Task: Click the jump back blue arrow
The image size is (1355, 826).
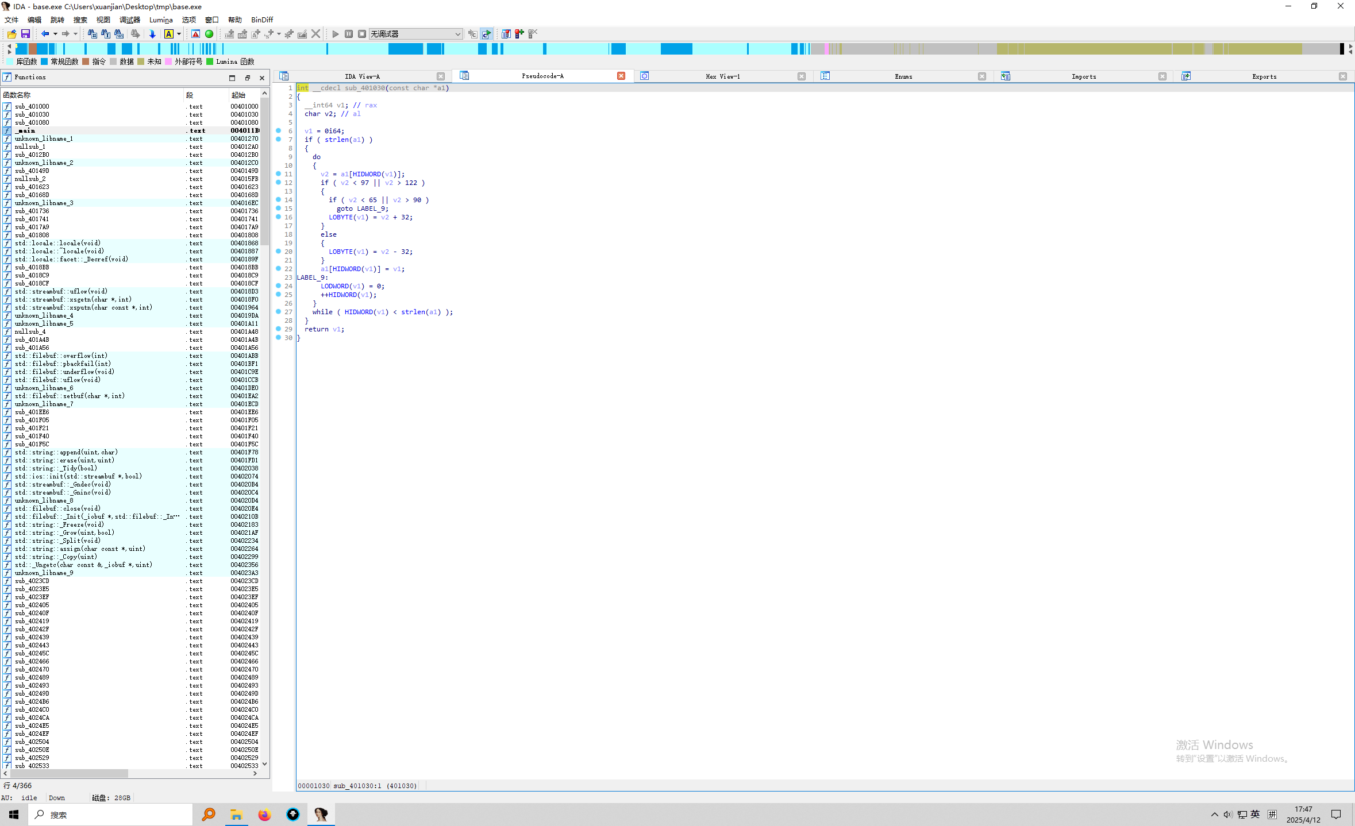Action: 45,34
